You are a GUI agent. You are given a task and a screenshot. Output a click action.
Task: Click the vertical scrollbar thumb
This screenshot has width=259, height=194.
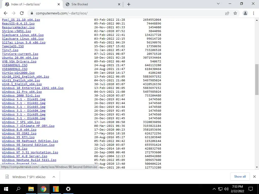coord(257,80)
